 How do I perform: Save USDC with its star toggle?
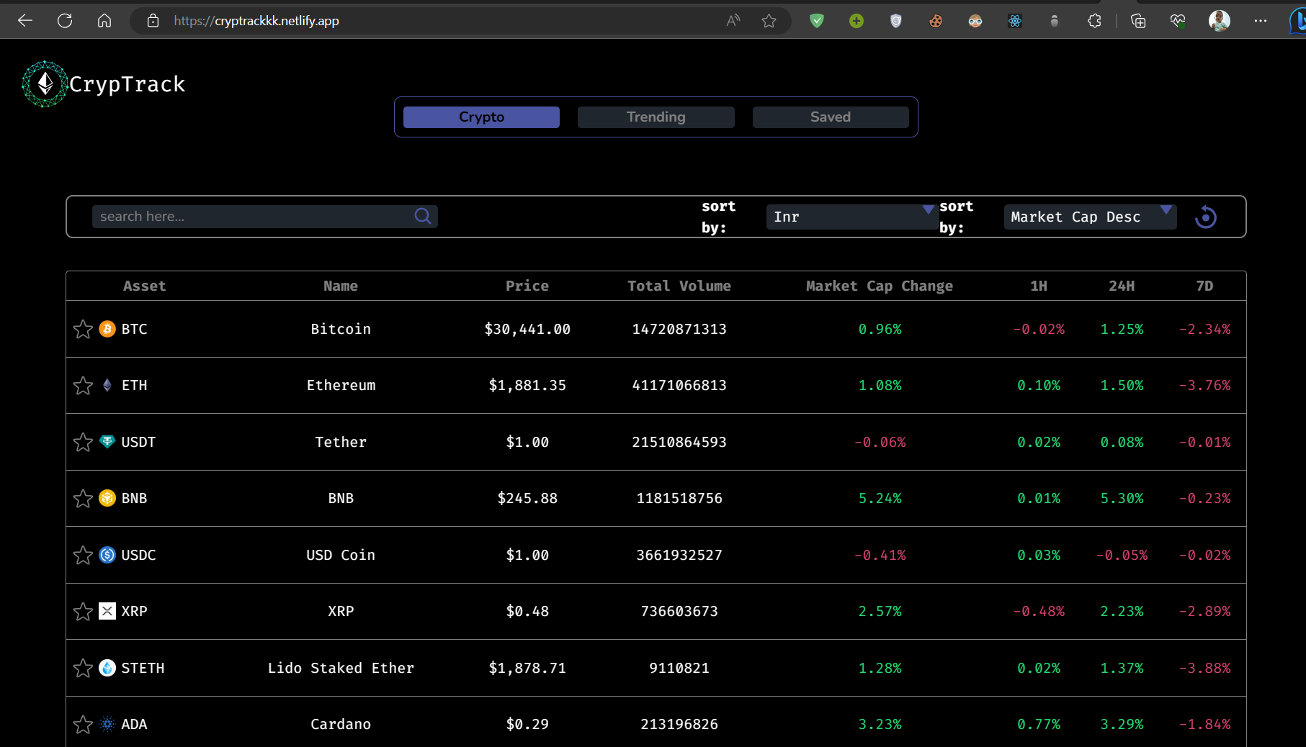click(x=83, y=555)
